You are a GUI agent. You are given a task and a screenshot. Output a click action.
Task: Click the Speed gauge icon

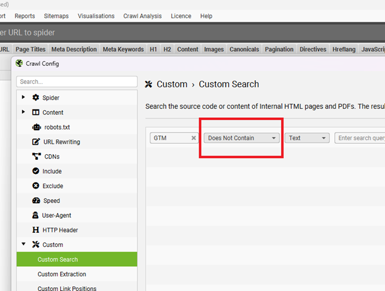pos(36,200)
